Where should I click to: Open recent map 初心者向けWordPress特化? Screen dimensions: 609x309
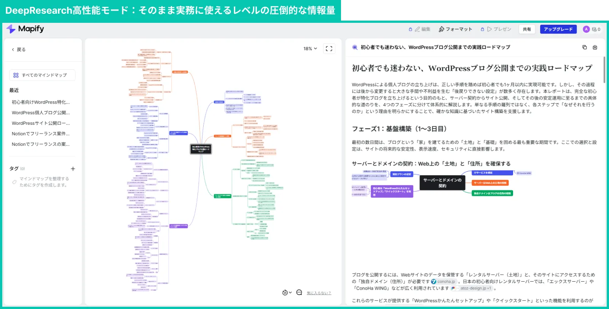[x=41, y=102]
